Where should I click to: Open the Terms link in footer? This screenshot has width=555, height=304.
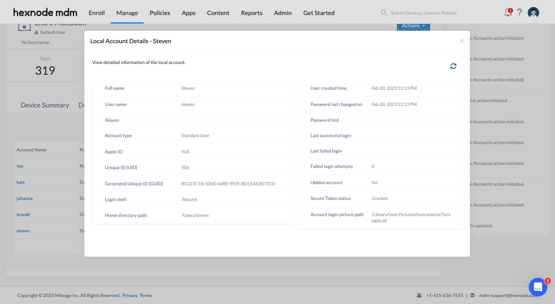tap(146, 296)
